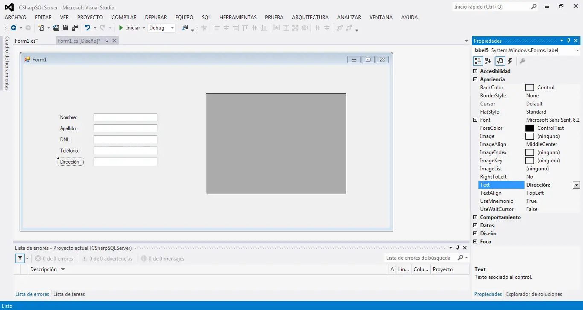Click the pin icon on Form1.cs [Diseño] tab
Viewport: 583px width, 310px height.
[107, 41]
